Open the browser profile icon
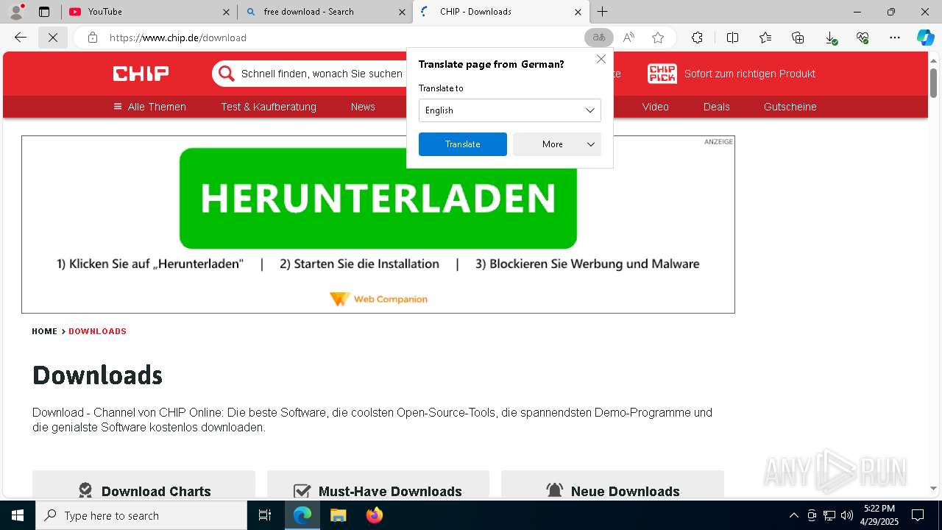Screen dimensions: 942x530 16,12
